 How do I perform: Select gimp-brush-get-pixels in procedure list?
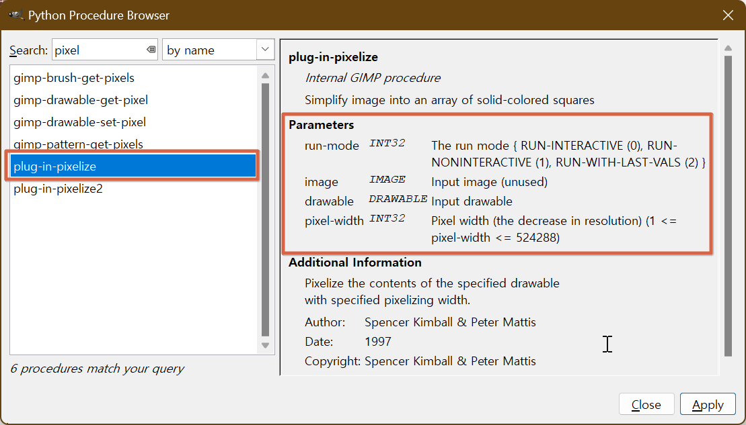point(133,77)
